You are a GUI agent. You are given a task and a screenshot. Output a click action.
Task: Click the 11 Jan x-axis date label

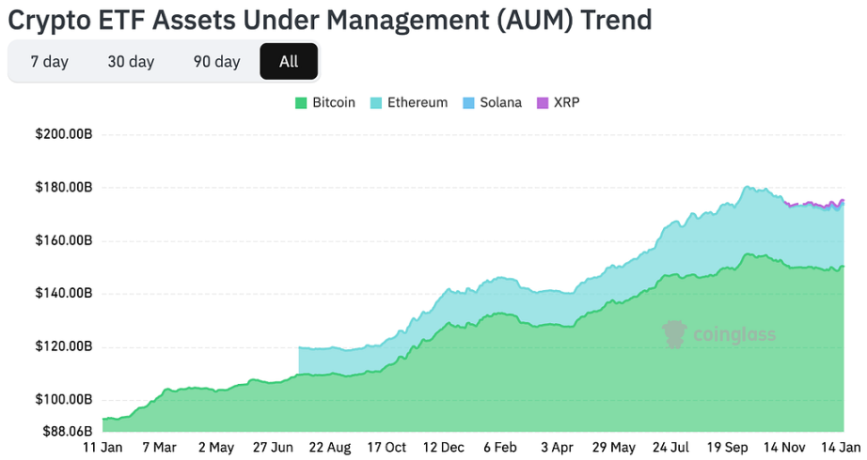pos(102,447)
